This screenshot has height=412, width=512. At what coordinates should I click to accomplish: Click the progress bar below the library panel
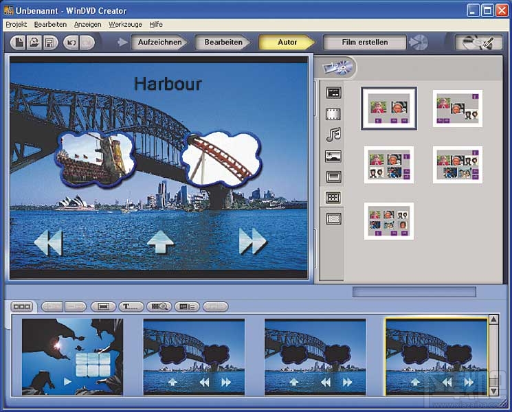coord(414,292)
